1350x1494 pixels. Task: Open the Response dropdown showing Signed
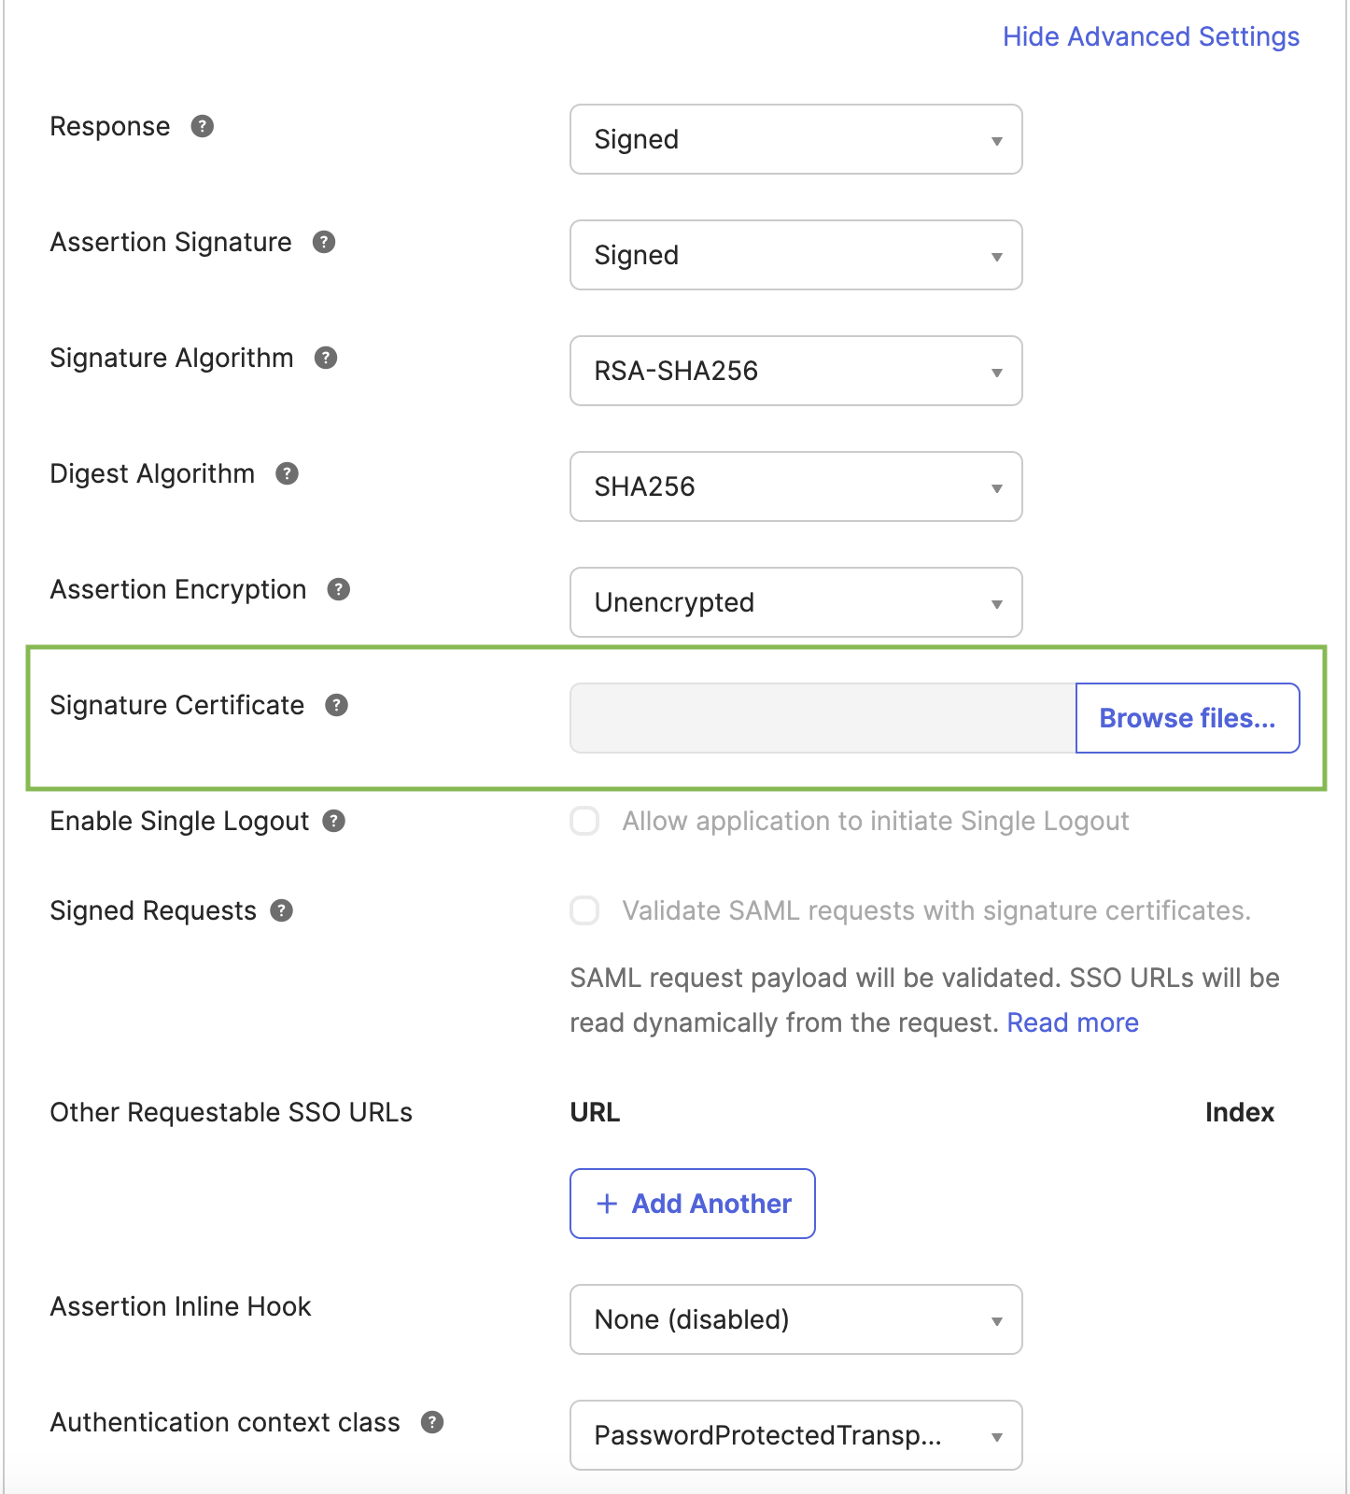[795, 139]
